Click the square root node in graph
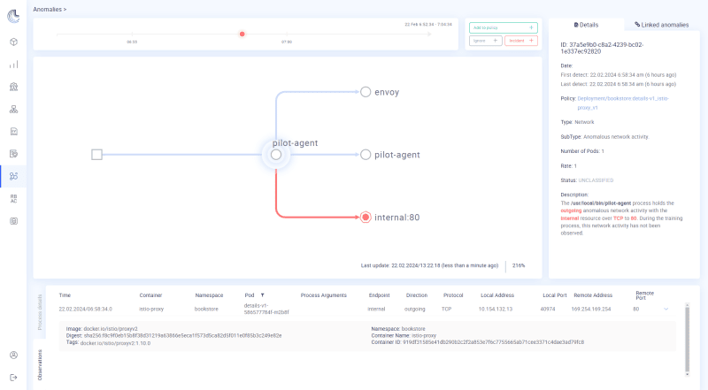 point(97,155)
